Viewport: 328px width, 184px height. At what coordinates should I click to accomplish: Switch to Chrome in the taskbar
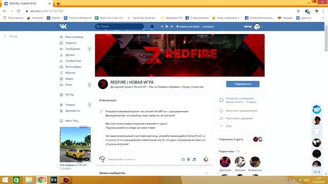tap(41, 180)
